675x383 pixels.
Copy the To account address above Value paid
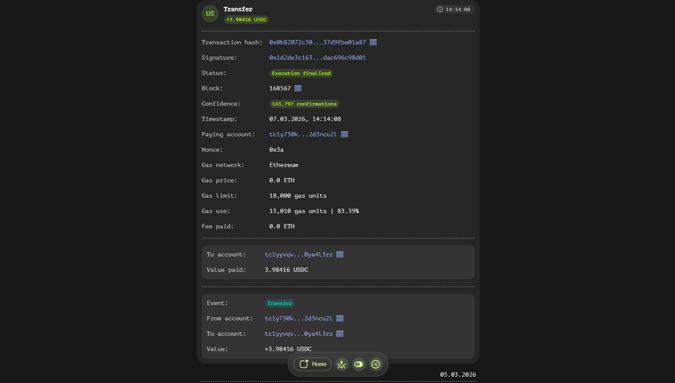340,254
